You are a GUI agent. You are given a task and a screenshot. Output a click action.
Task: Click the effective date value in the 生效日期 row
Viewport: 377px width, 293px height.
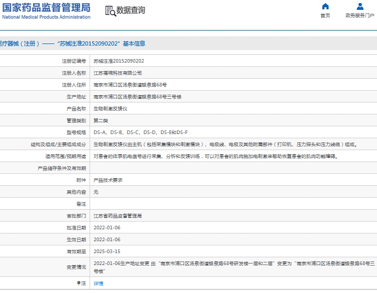point(107,240)
